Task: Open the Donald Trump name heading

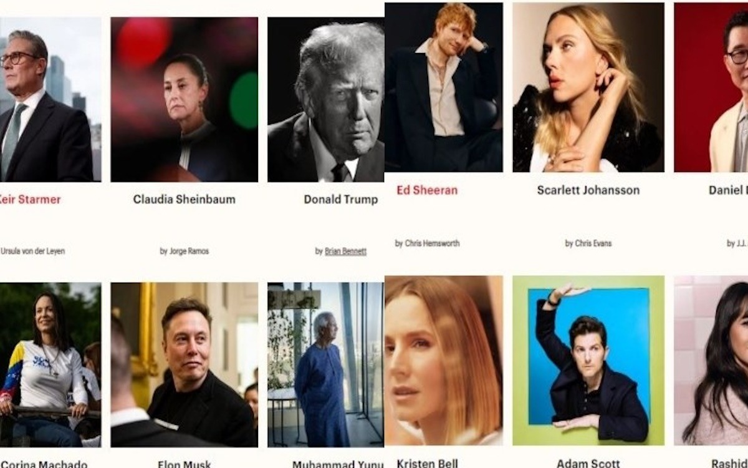Action: click(341, 200)
